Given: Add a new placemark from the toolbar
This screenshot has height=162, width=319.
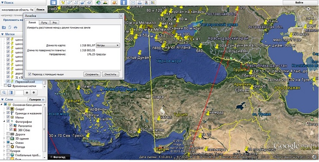Looking at the screenshot, I should click(x=63, y=3).
